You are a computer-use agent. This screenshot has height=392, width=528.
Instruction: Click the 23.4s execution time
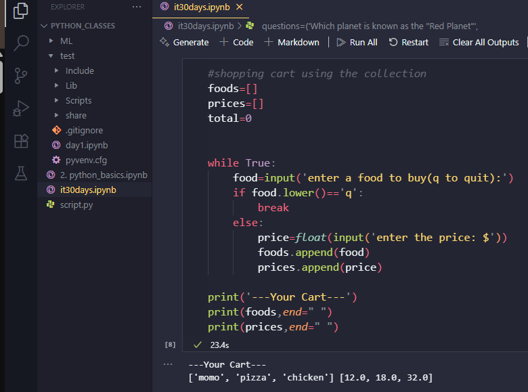[x=219, y=345]
